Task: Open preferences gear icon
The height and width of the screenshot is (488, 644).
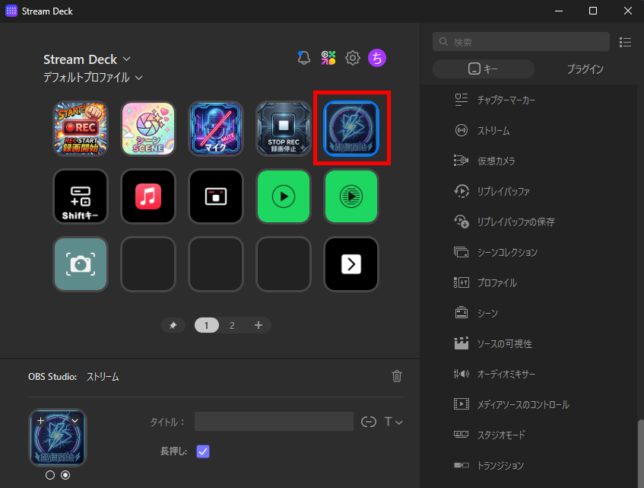Action: (x=352, y=58)
